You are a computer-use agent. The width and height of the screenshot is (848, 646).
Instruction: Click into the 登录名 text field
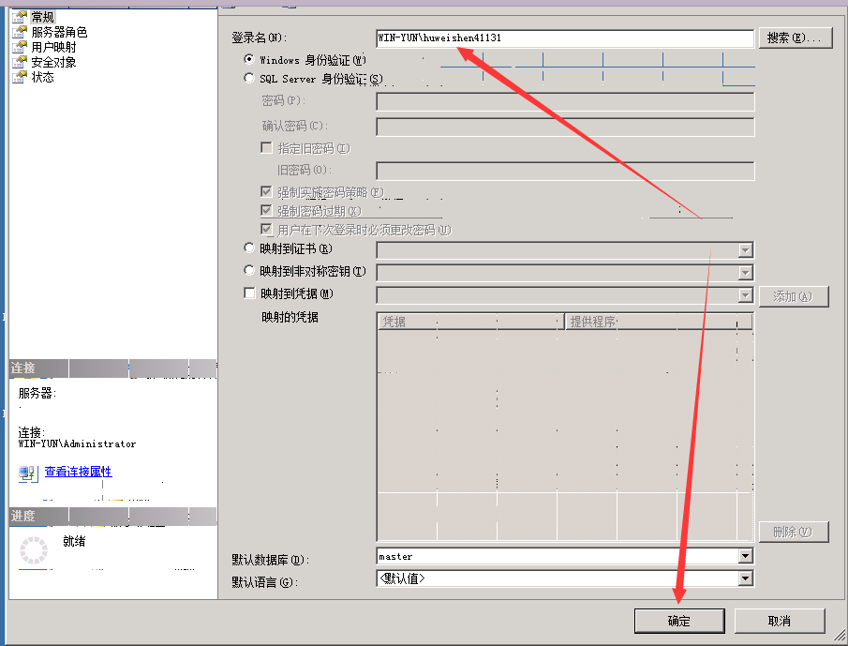click(564, 38)
